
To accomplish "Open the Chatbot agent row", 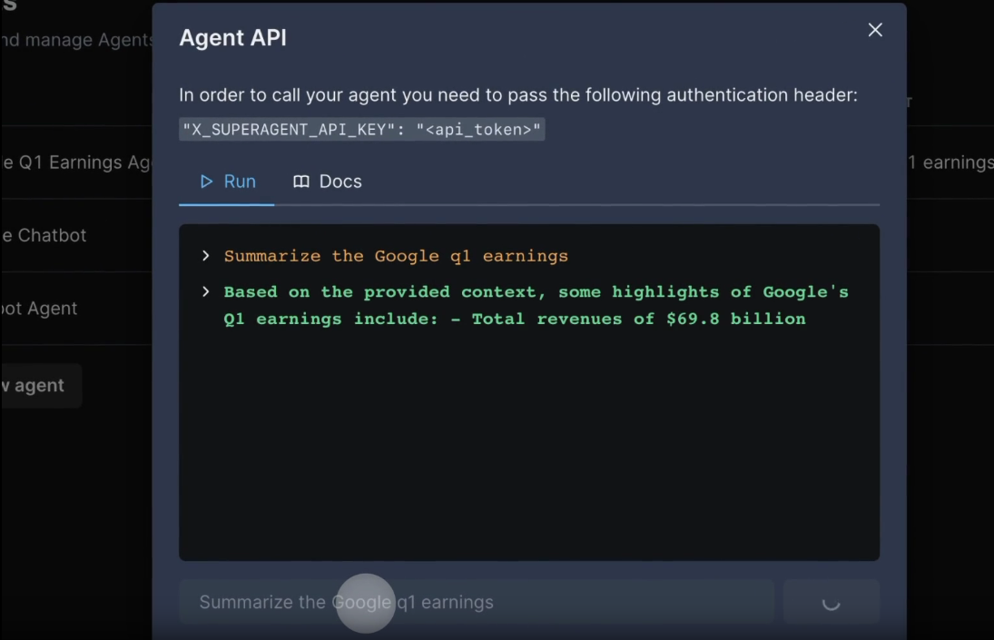I will click(76, 235).
